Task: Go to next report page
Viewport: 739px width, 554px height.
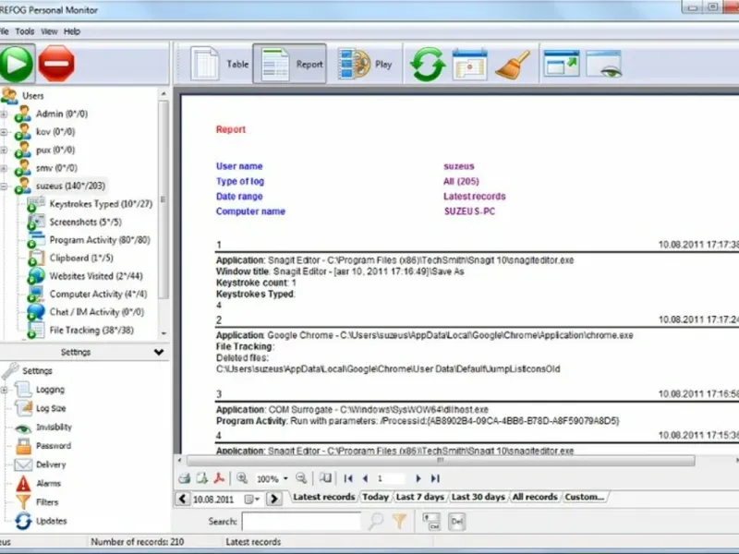Action: pyautogui.click(x=418, y=478)
